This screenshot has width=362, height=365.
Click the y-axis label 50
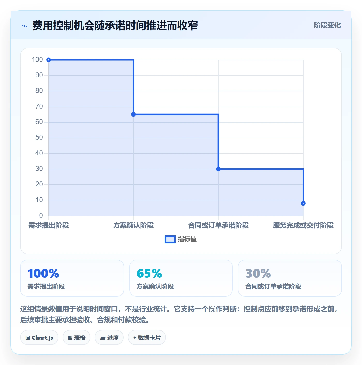(39, 138)
